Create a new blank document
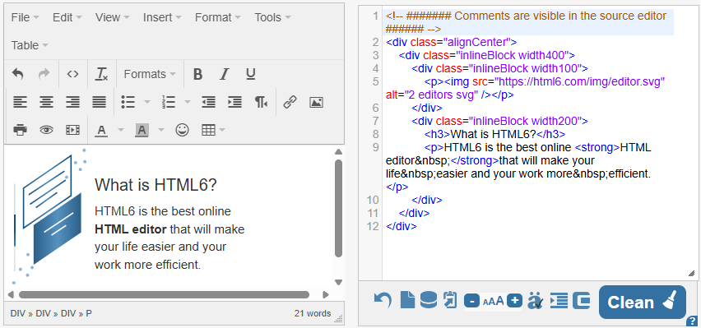The height and width of the screenshot is (328, 701). pos(408,300)
